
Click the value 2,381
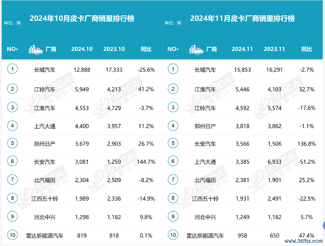(242, 180)
